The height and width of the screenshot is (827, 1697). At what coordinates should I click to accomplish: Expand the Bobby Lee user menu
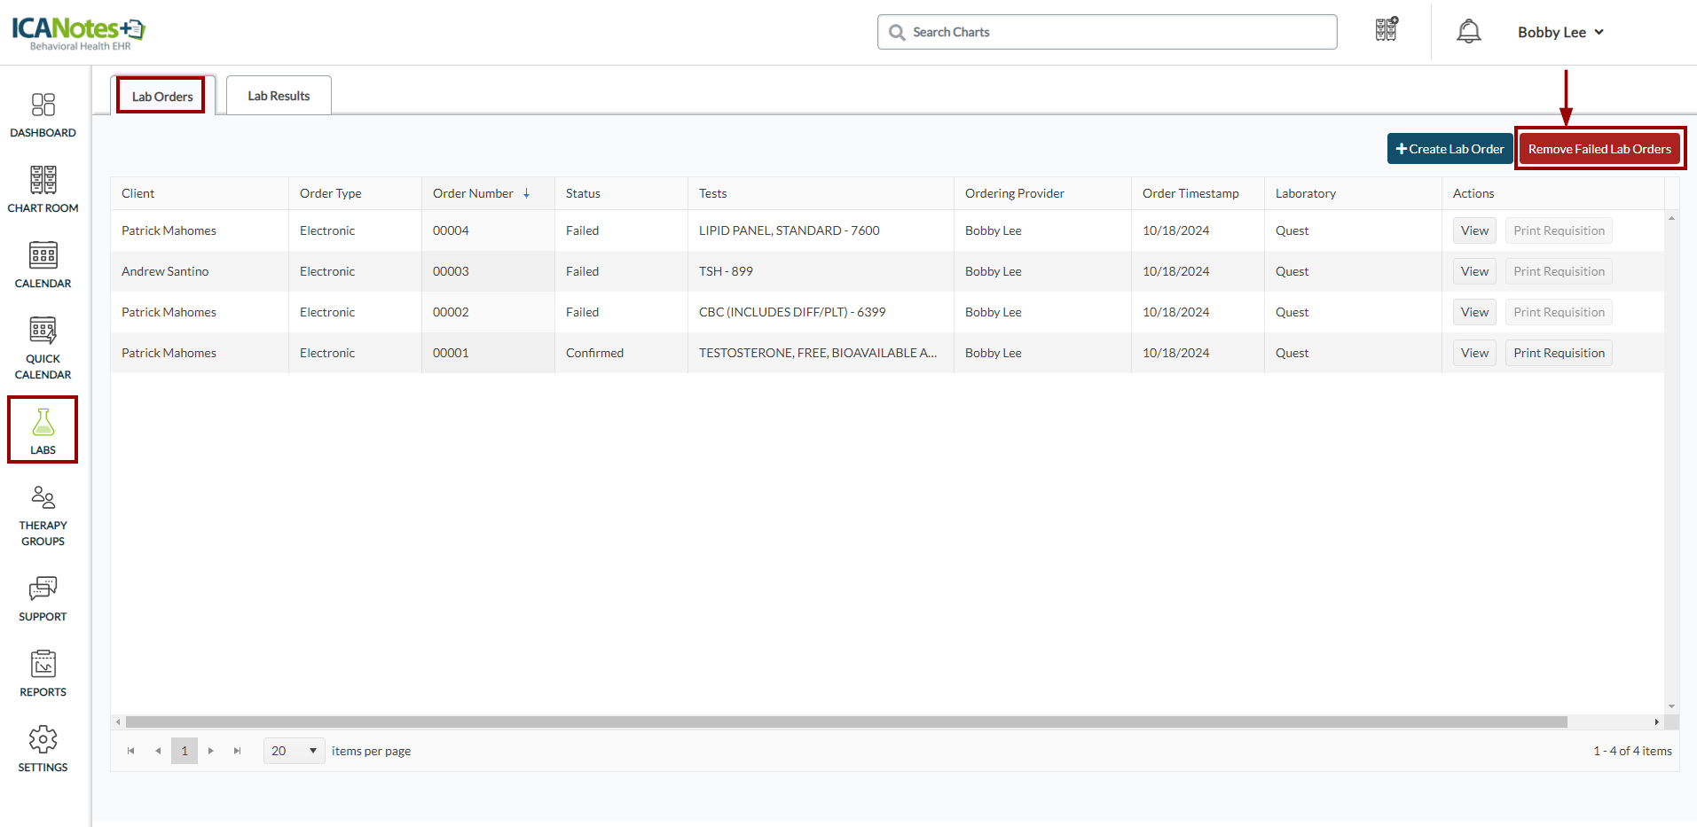coord(1560,32)
